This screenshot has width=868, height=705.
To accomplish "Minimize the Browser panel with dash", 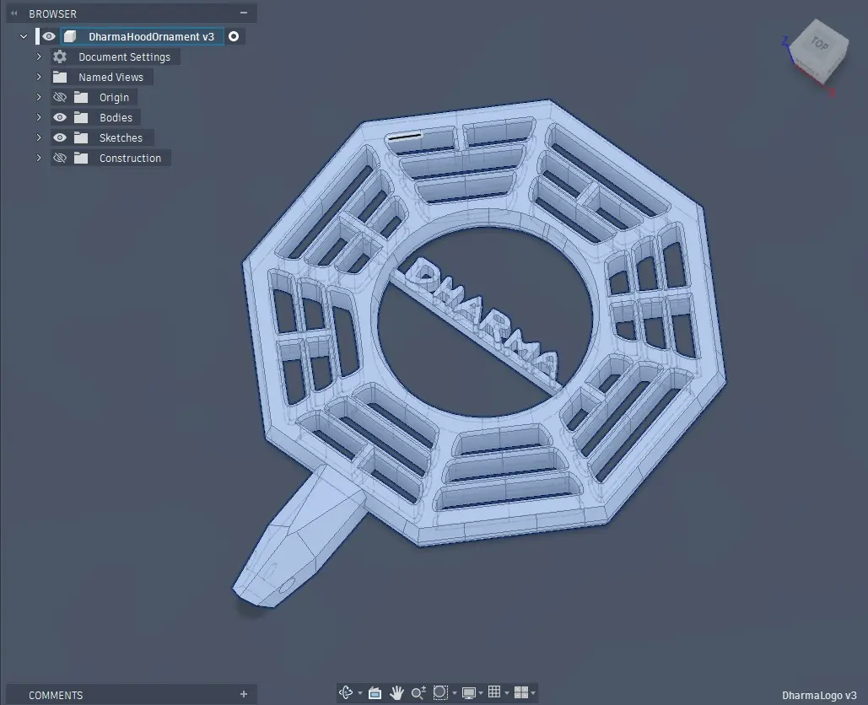I will pyautogui.click(x=244, y=13).
